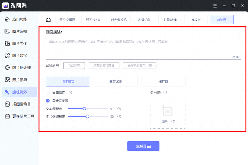Choose the 科幻世界 prompt suggestion

click(74, 65)
